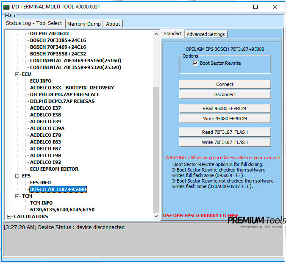The image size is (286, 263).
Task: Select the TCM INFO item
Action: [x=41, y=203]
